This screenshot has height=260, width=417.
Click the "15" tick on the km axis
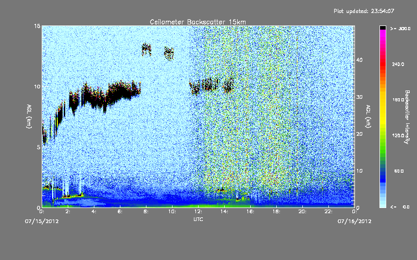click(x=37, y=26)
